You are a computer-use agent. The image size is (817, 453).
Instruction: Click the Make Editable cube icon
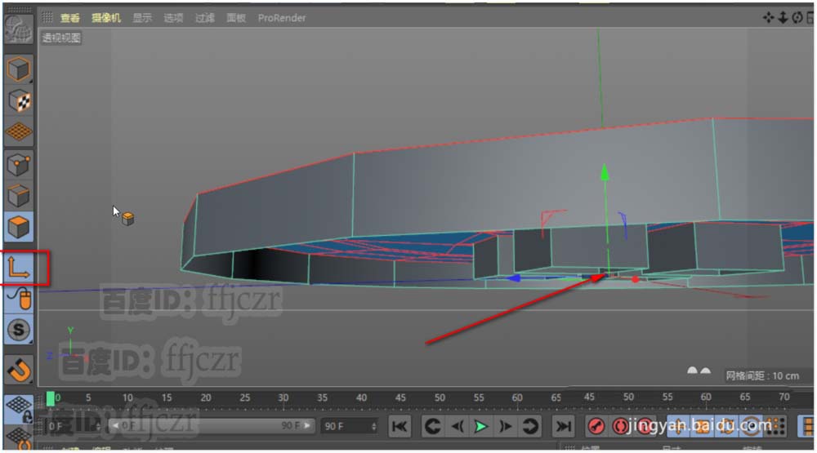[18, 69]
